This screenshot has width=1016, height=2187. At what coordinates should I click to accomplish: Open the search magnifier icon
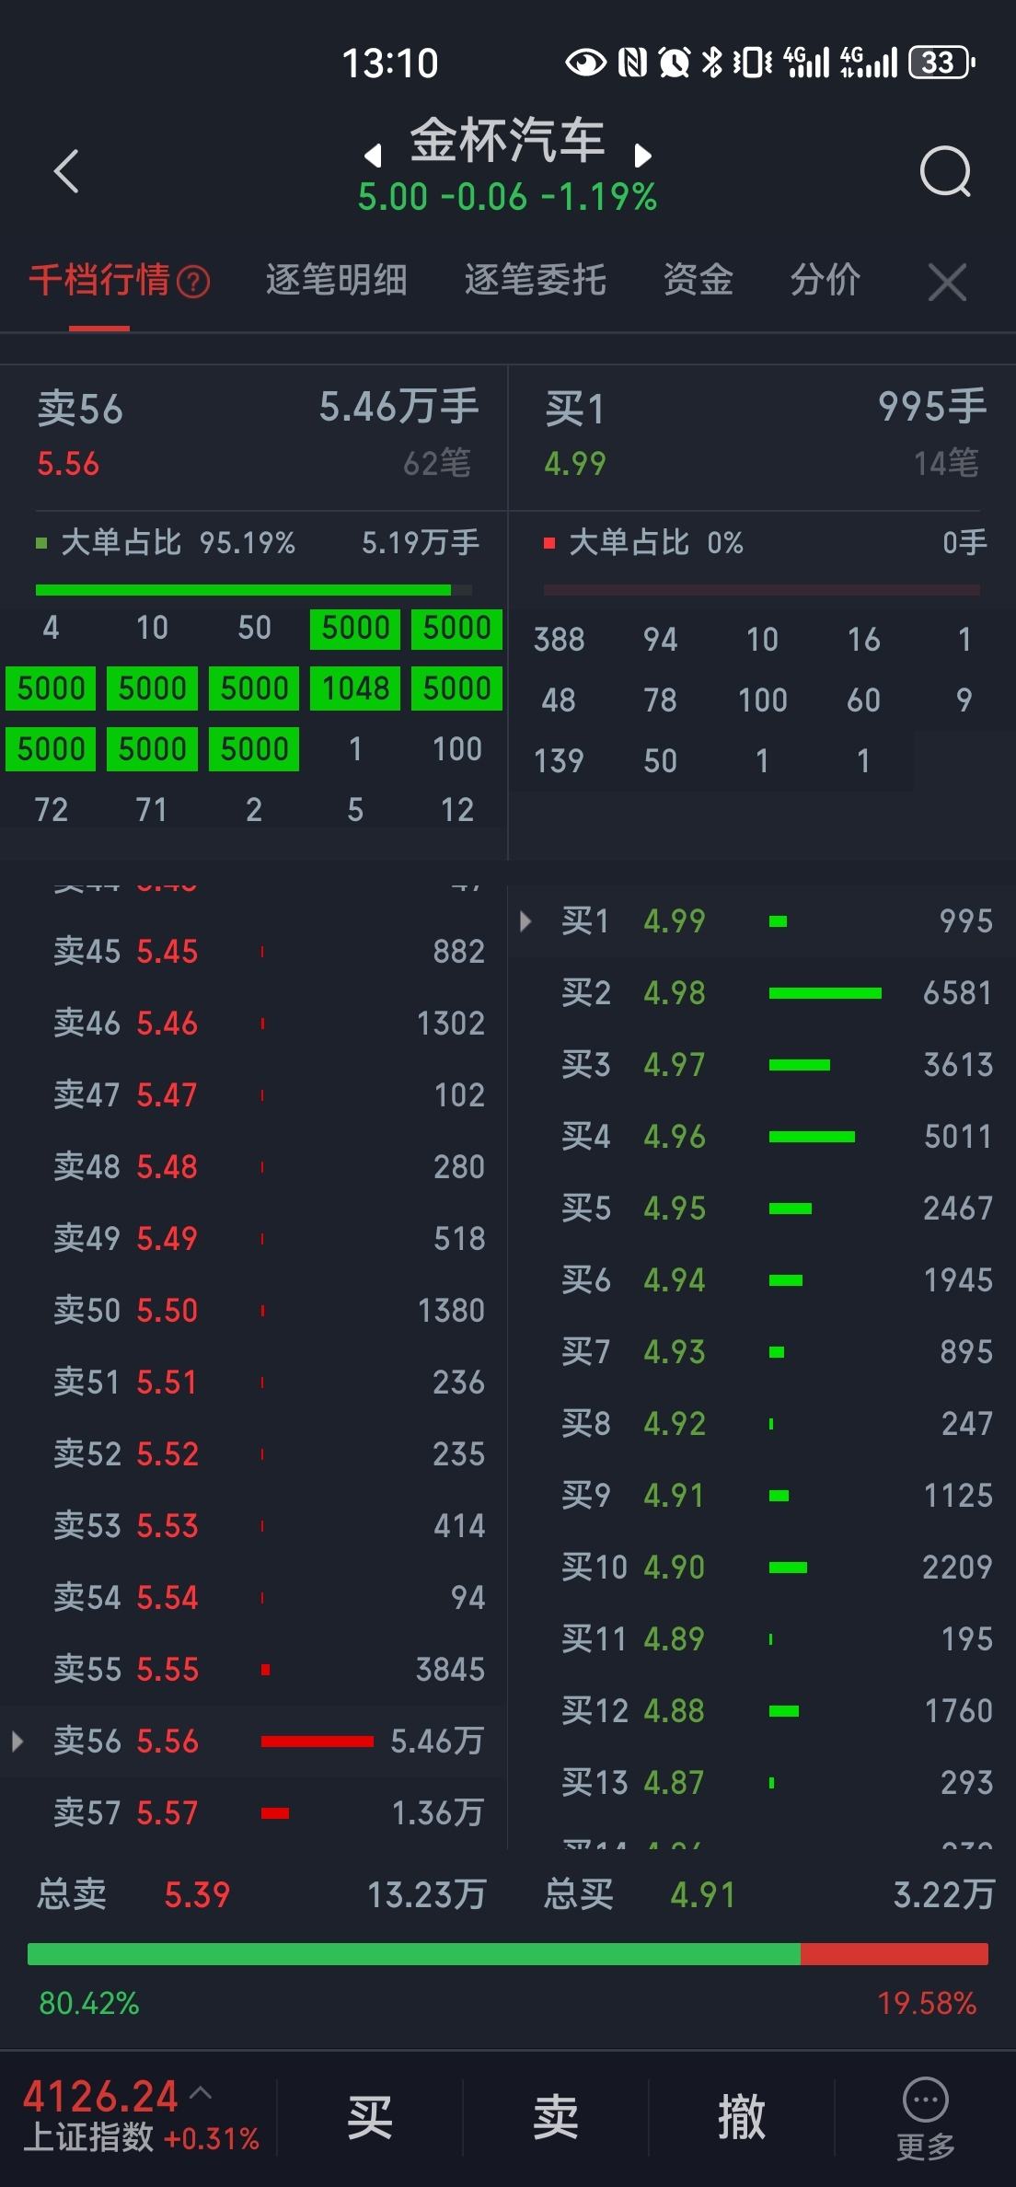(945, 171)
